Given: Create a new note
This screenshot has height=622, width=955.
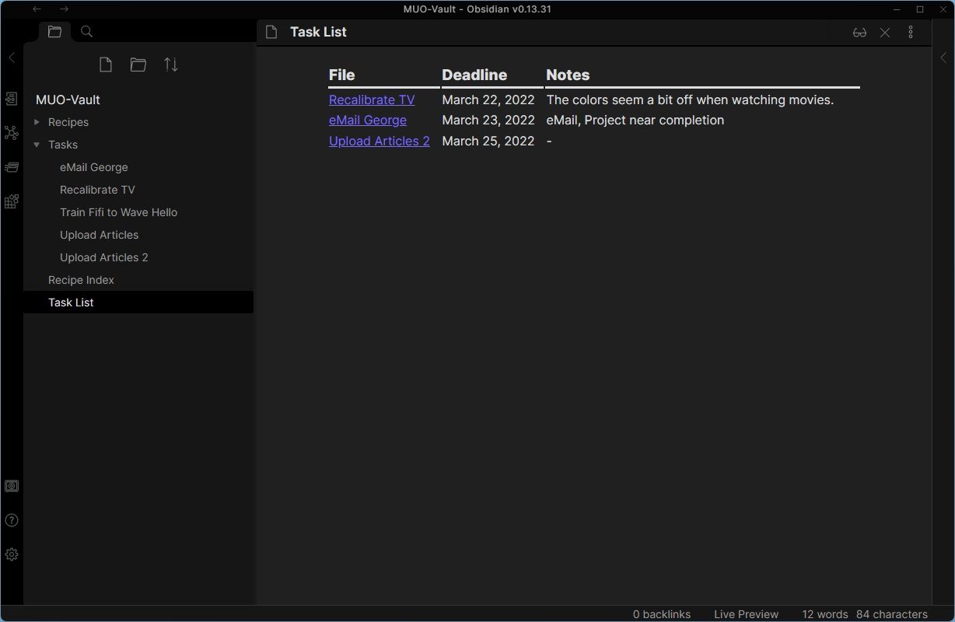Looking at the screenshot, I should pyautogui.click(x=106, y=65).
